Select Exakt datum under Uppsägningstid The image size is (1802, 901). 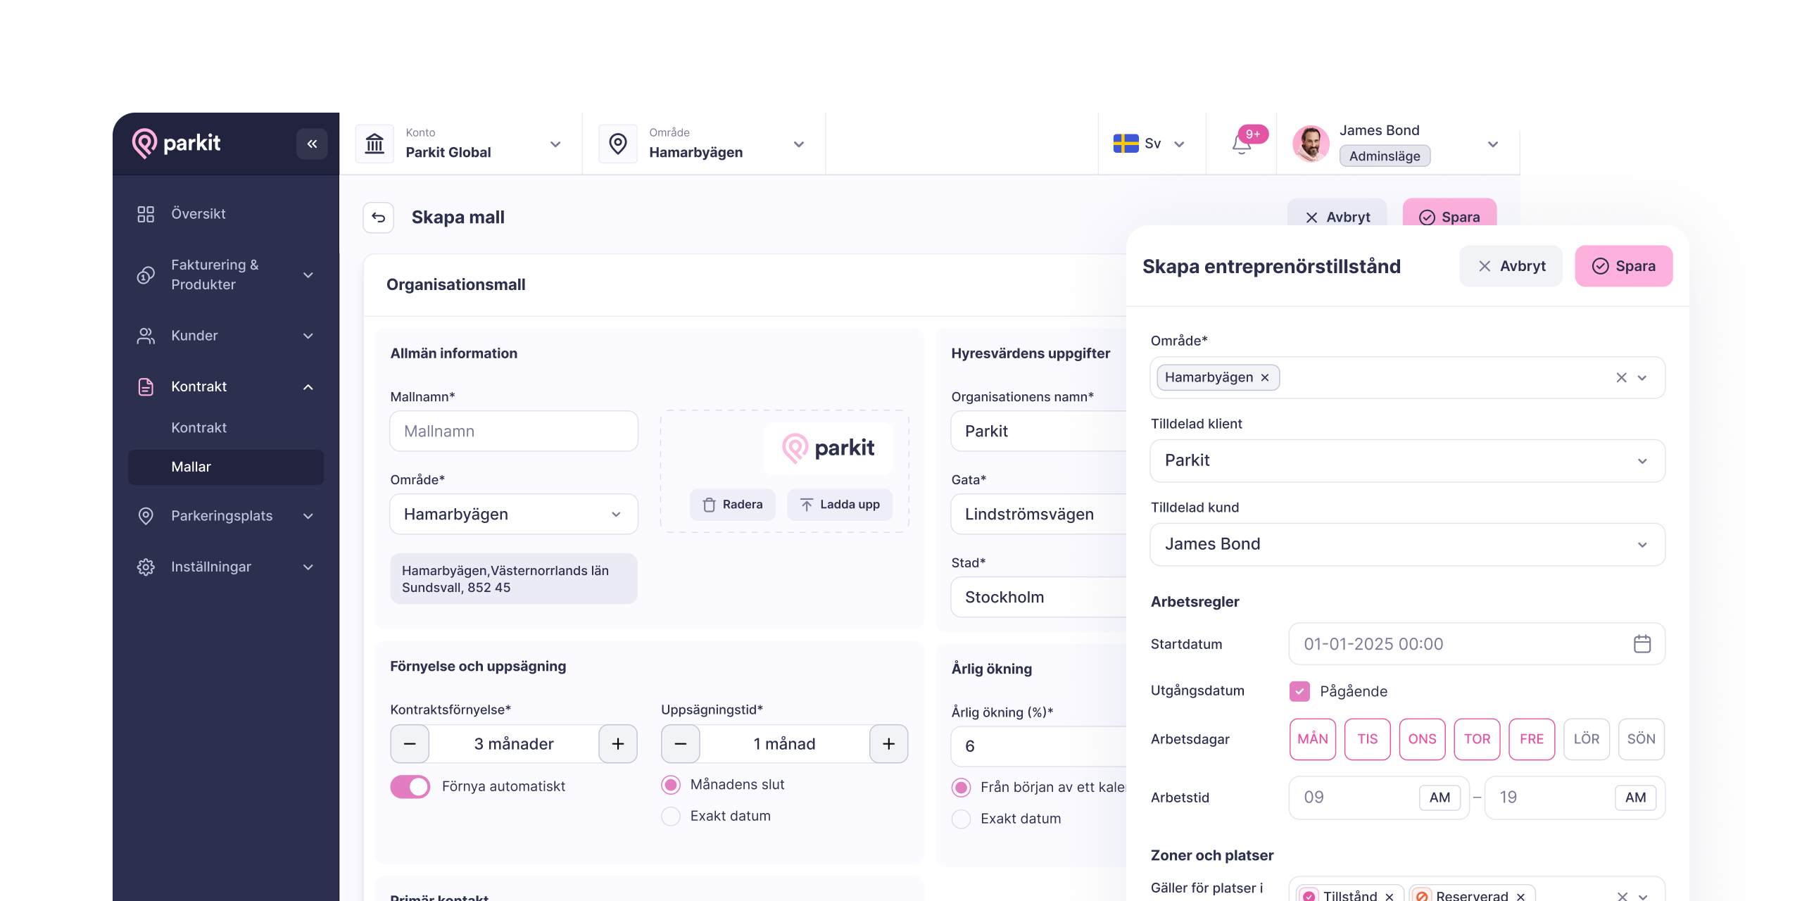(671, 816)
